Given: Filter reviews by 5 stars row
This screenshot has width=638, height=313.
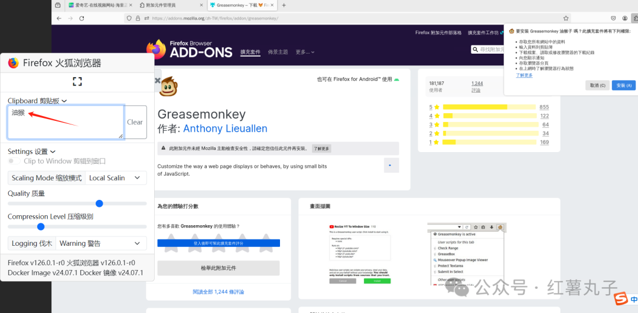Looking at the screenshot, I should pyautogui.click(x=489, y=107).
